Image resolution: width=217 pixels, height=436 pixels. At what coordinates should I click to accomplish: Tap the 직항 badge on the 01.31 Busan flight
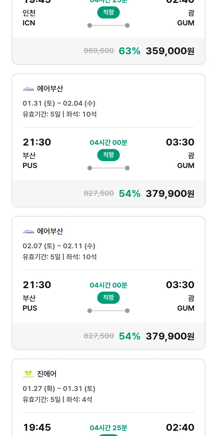(x=108, y=155)
